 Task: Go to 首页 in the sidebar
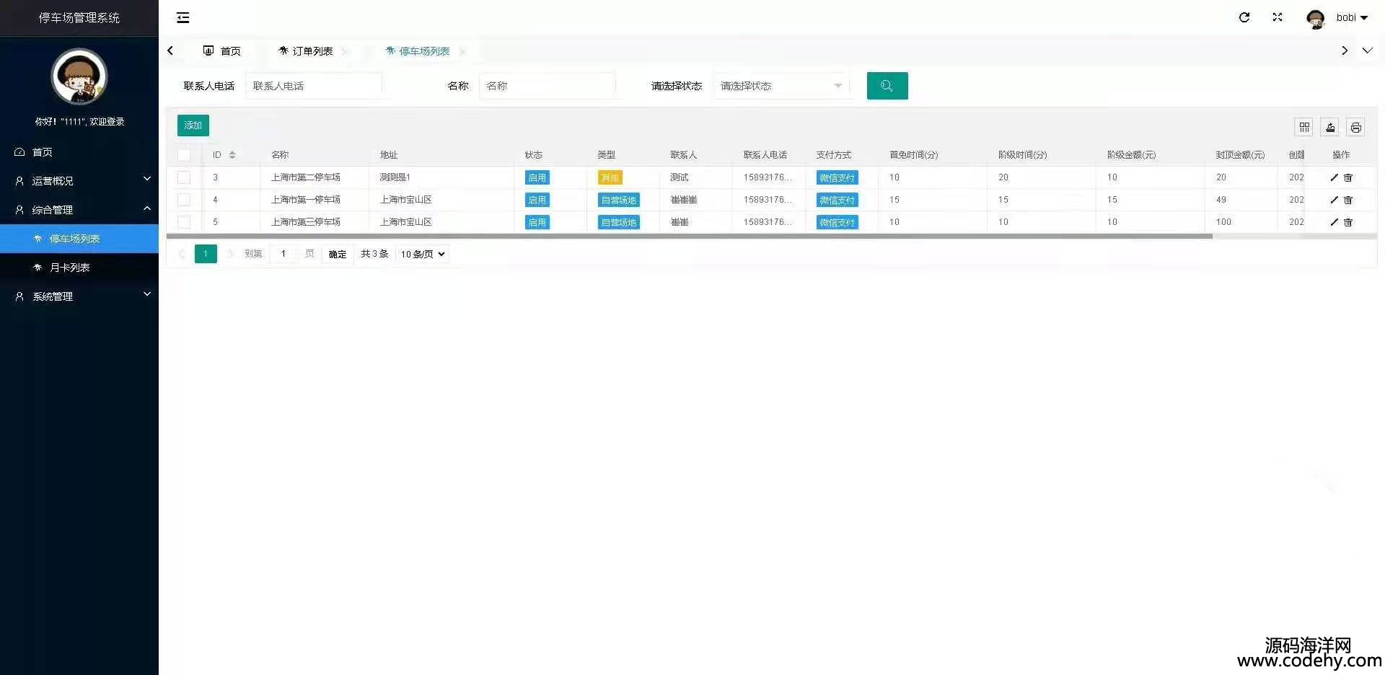coord(79,152)
